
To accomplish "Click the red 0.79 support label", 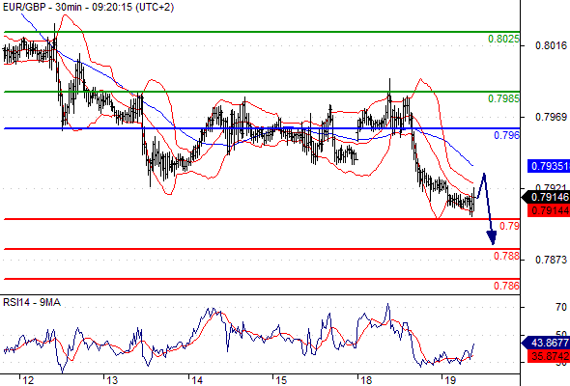I will (509, 226).
